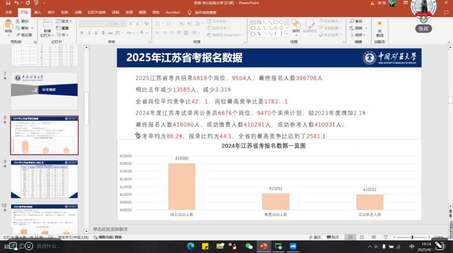This screenshot has width=453, height=253.
Task: Expand the Layout (版式) dropdown
Action: (x=64, y=21)
